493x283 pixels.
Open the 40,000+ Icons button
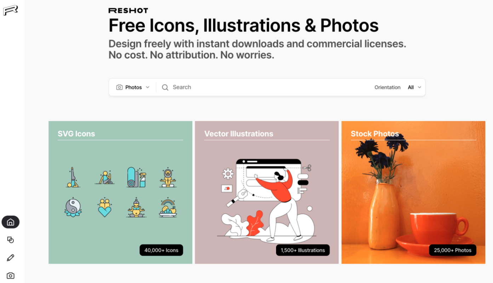[x=161, y=250]
